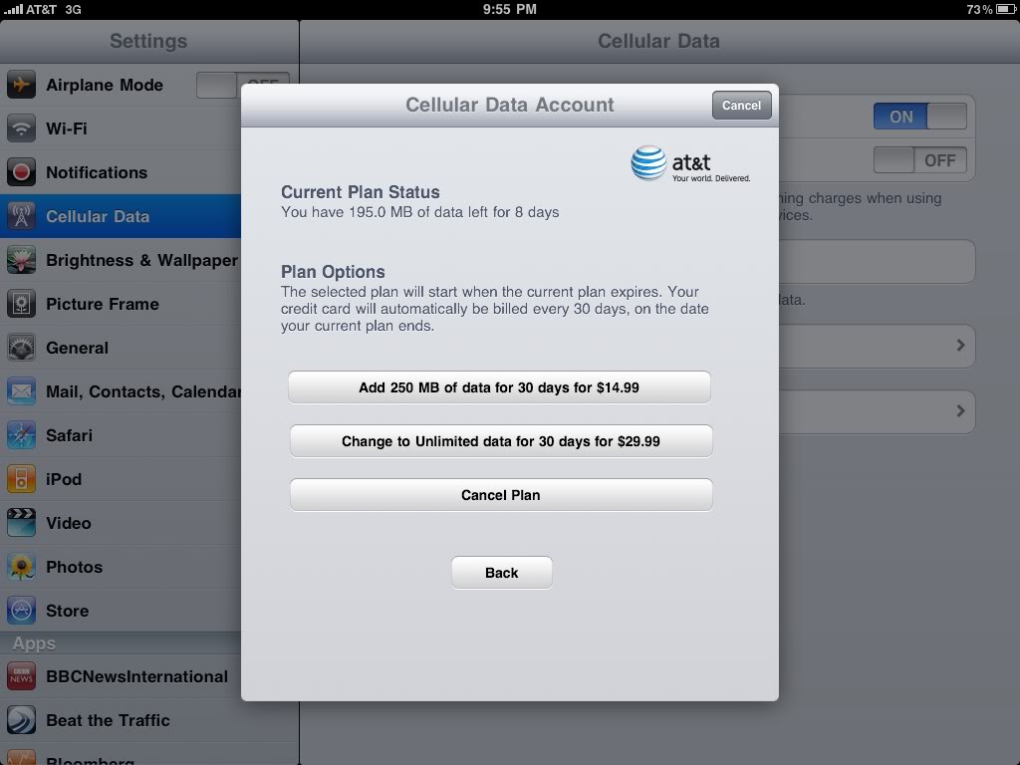Open the second chevron row in Cellular Data
This screenshot has width=1020, height=765.
click(x=877, y=411)
